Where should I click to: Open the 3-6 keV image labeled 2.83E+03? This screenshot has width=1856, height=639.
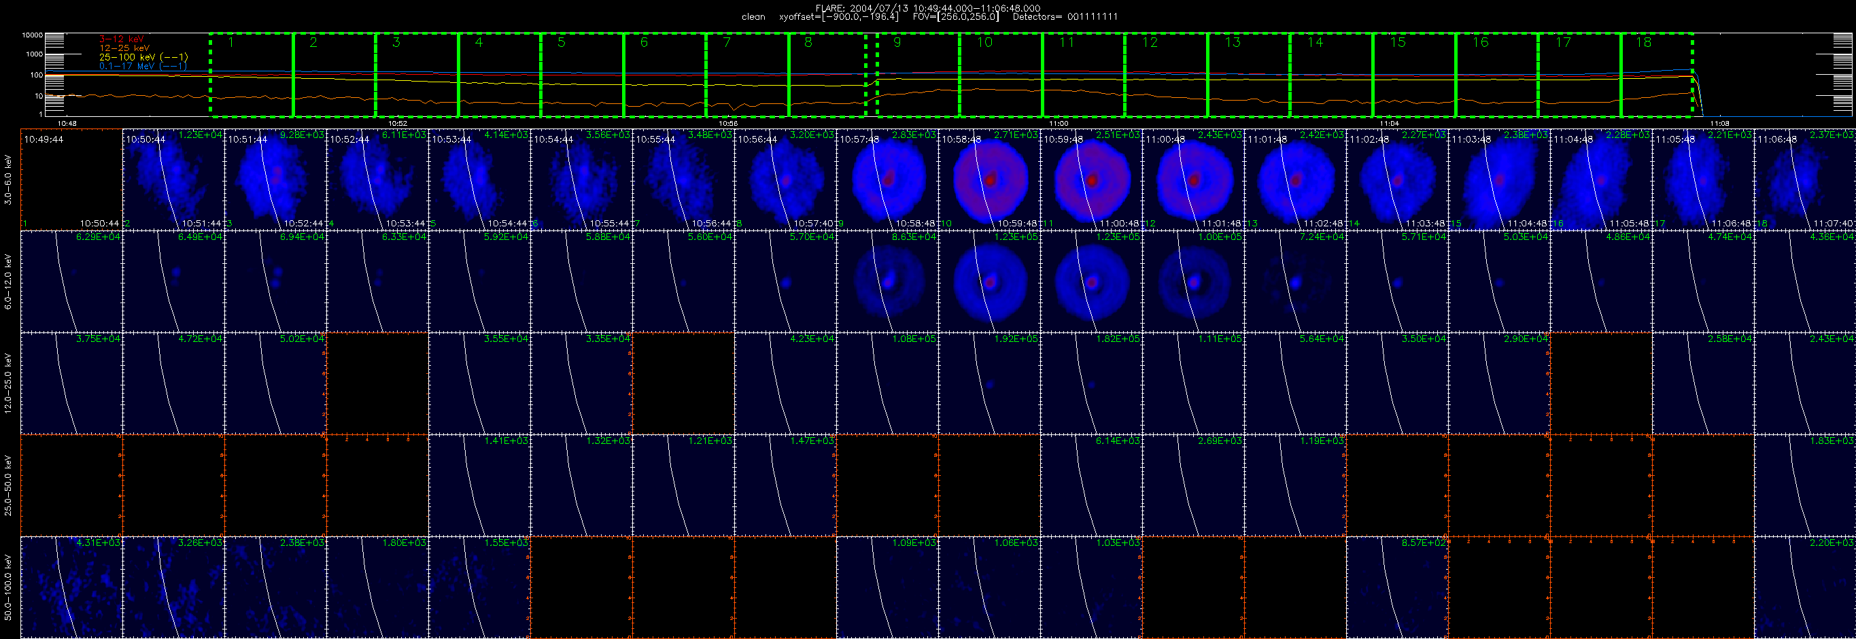[887, 179]
